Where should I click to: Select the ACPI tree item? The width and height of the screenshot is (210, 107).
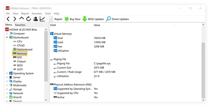(18, 69)
